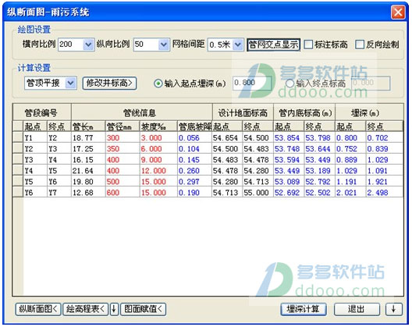Toggle the 反向绘制 checkbox

pyautogui.click(x=360, y=44)
